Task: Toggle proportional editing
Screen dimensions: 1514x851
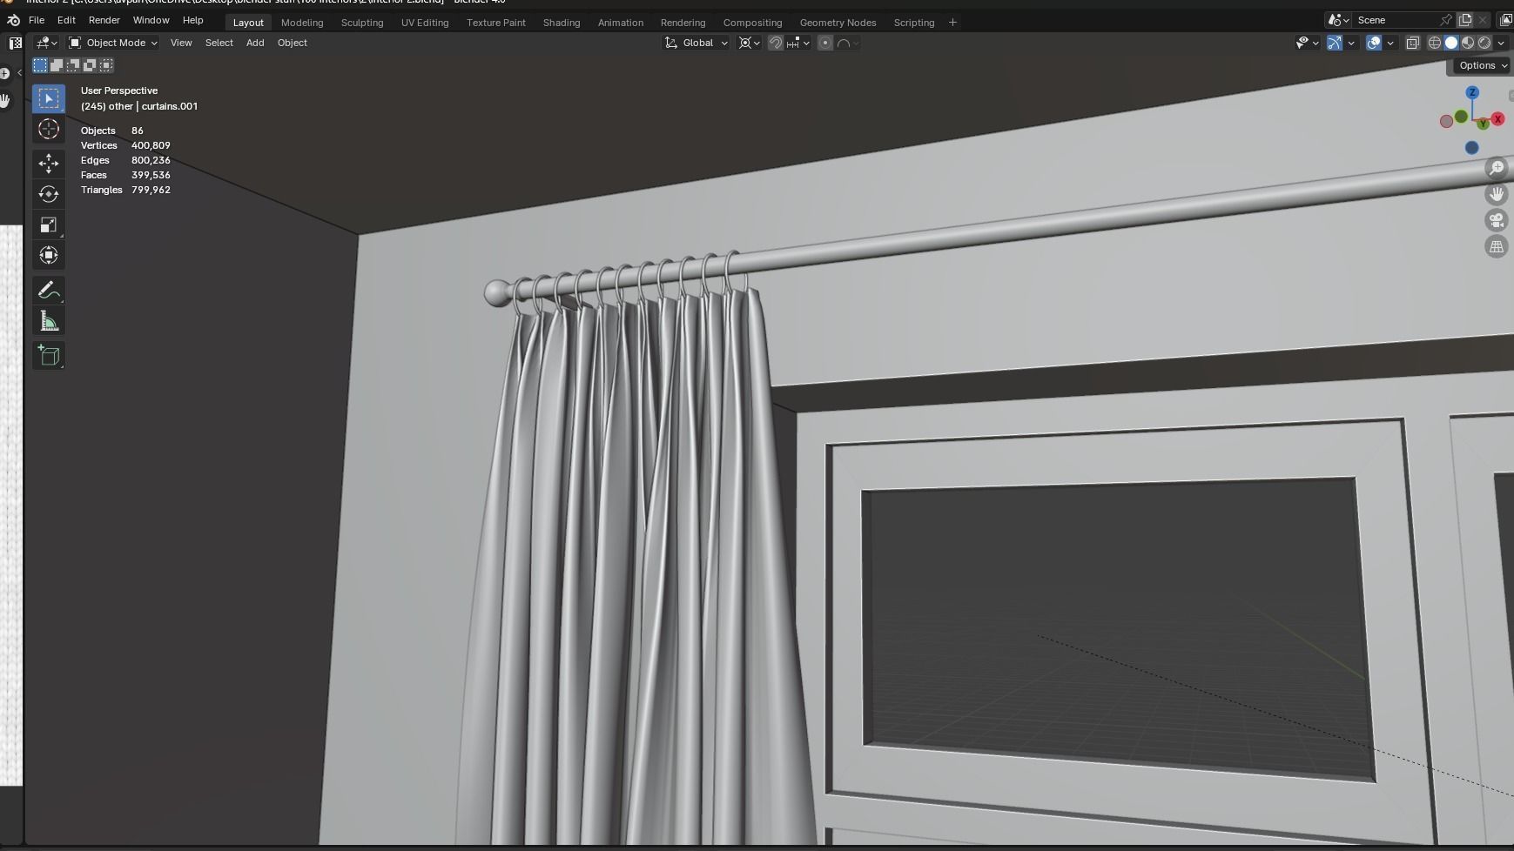Action: click(825, 43)
